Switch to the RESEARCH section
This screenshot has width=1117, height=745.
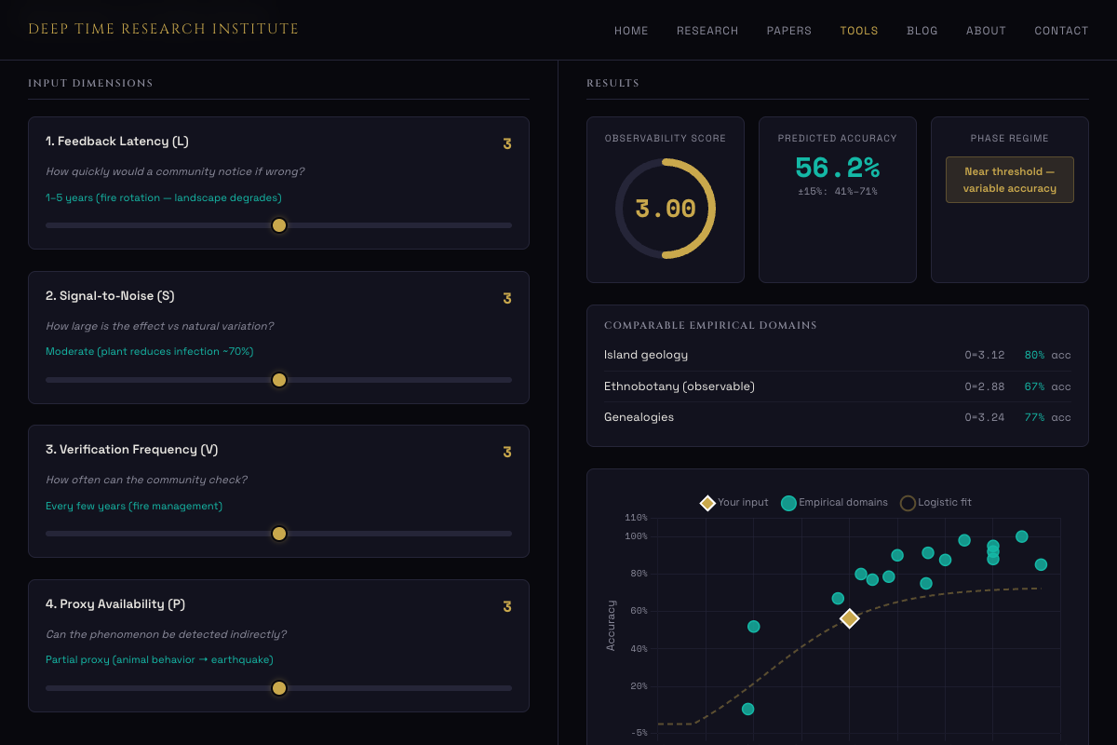pyautogui.click(x=707, y=30)
